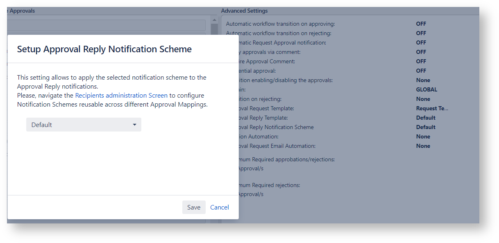Viewport: 499px width, 243px height.
Task: Open the Approval Request Template value
Action: (432, 109)
